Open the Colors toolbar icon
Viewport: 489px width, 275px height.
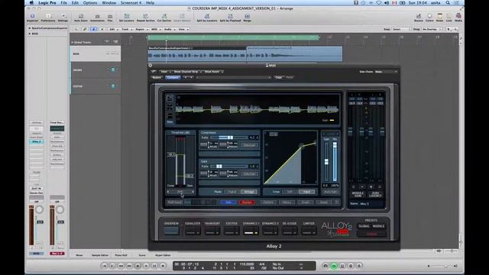tap(429, 17)
